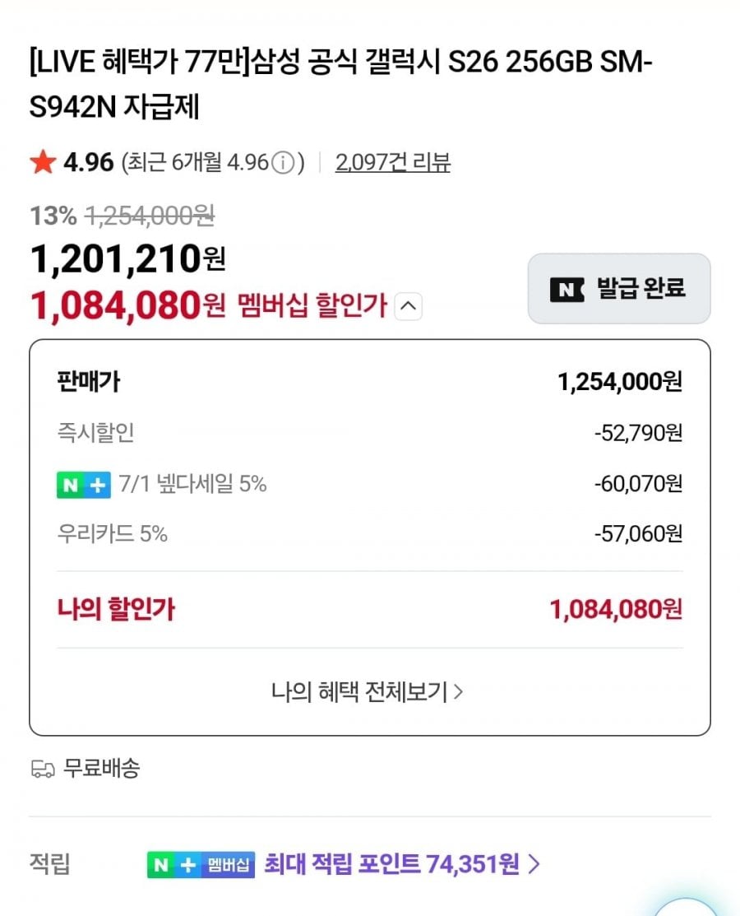Click the free shipping truck icon
The width and height of the screenshot is (740, 916).
pos(43,769)
